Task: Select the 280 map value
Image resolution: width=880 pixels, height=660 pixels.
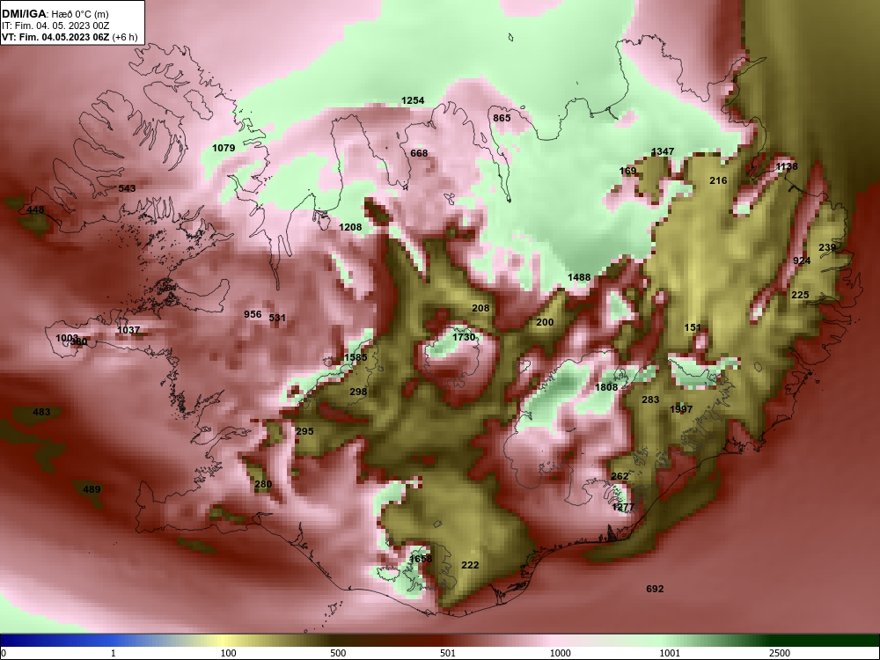Action: 262,484
